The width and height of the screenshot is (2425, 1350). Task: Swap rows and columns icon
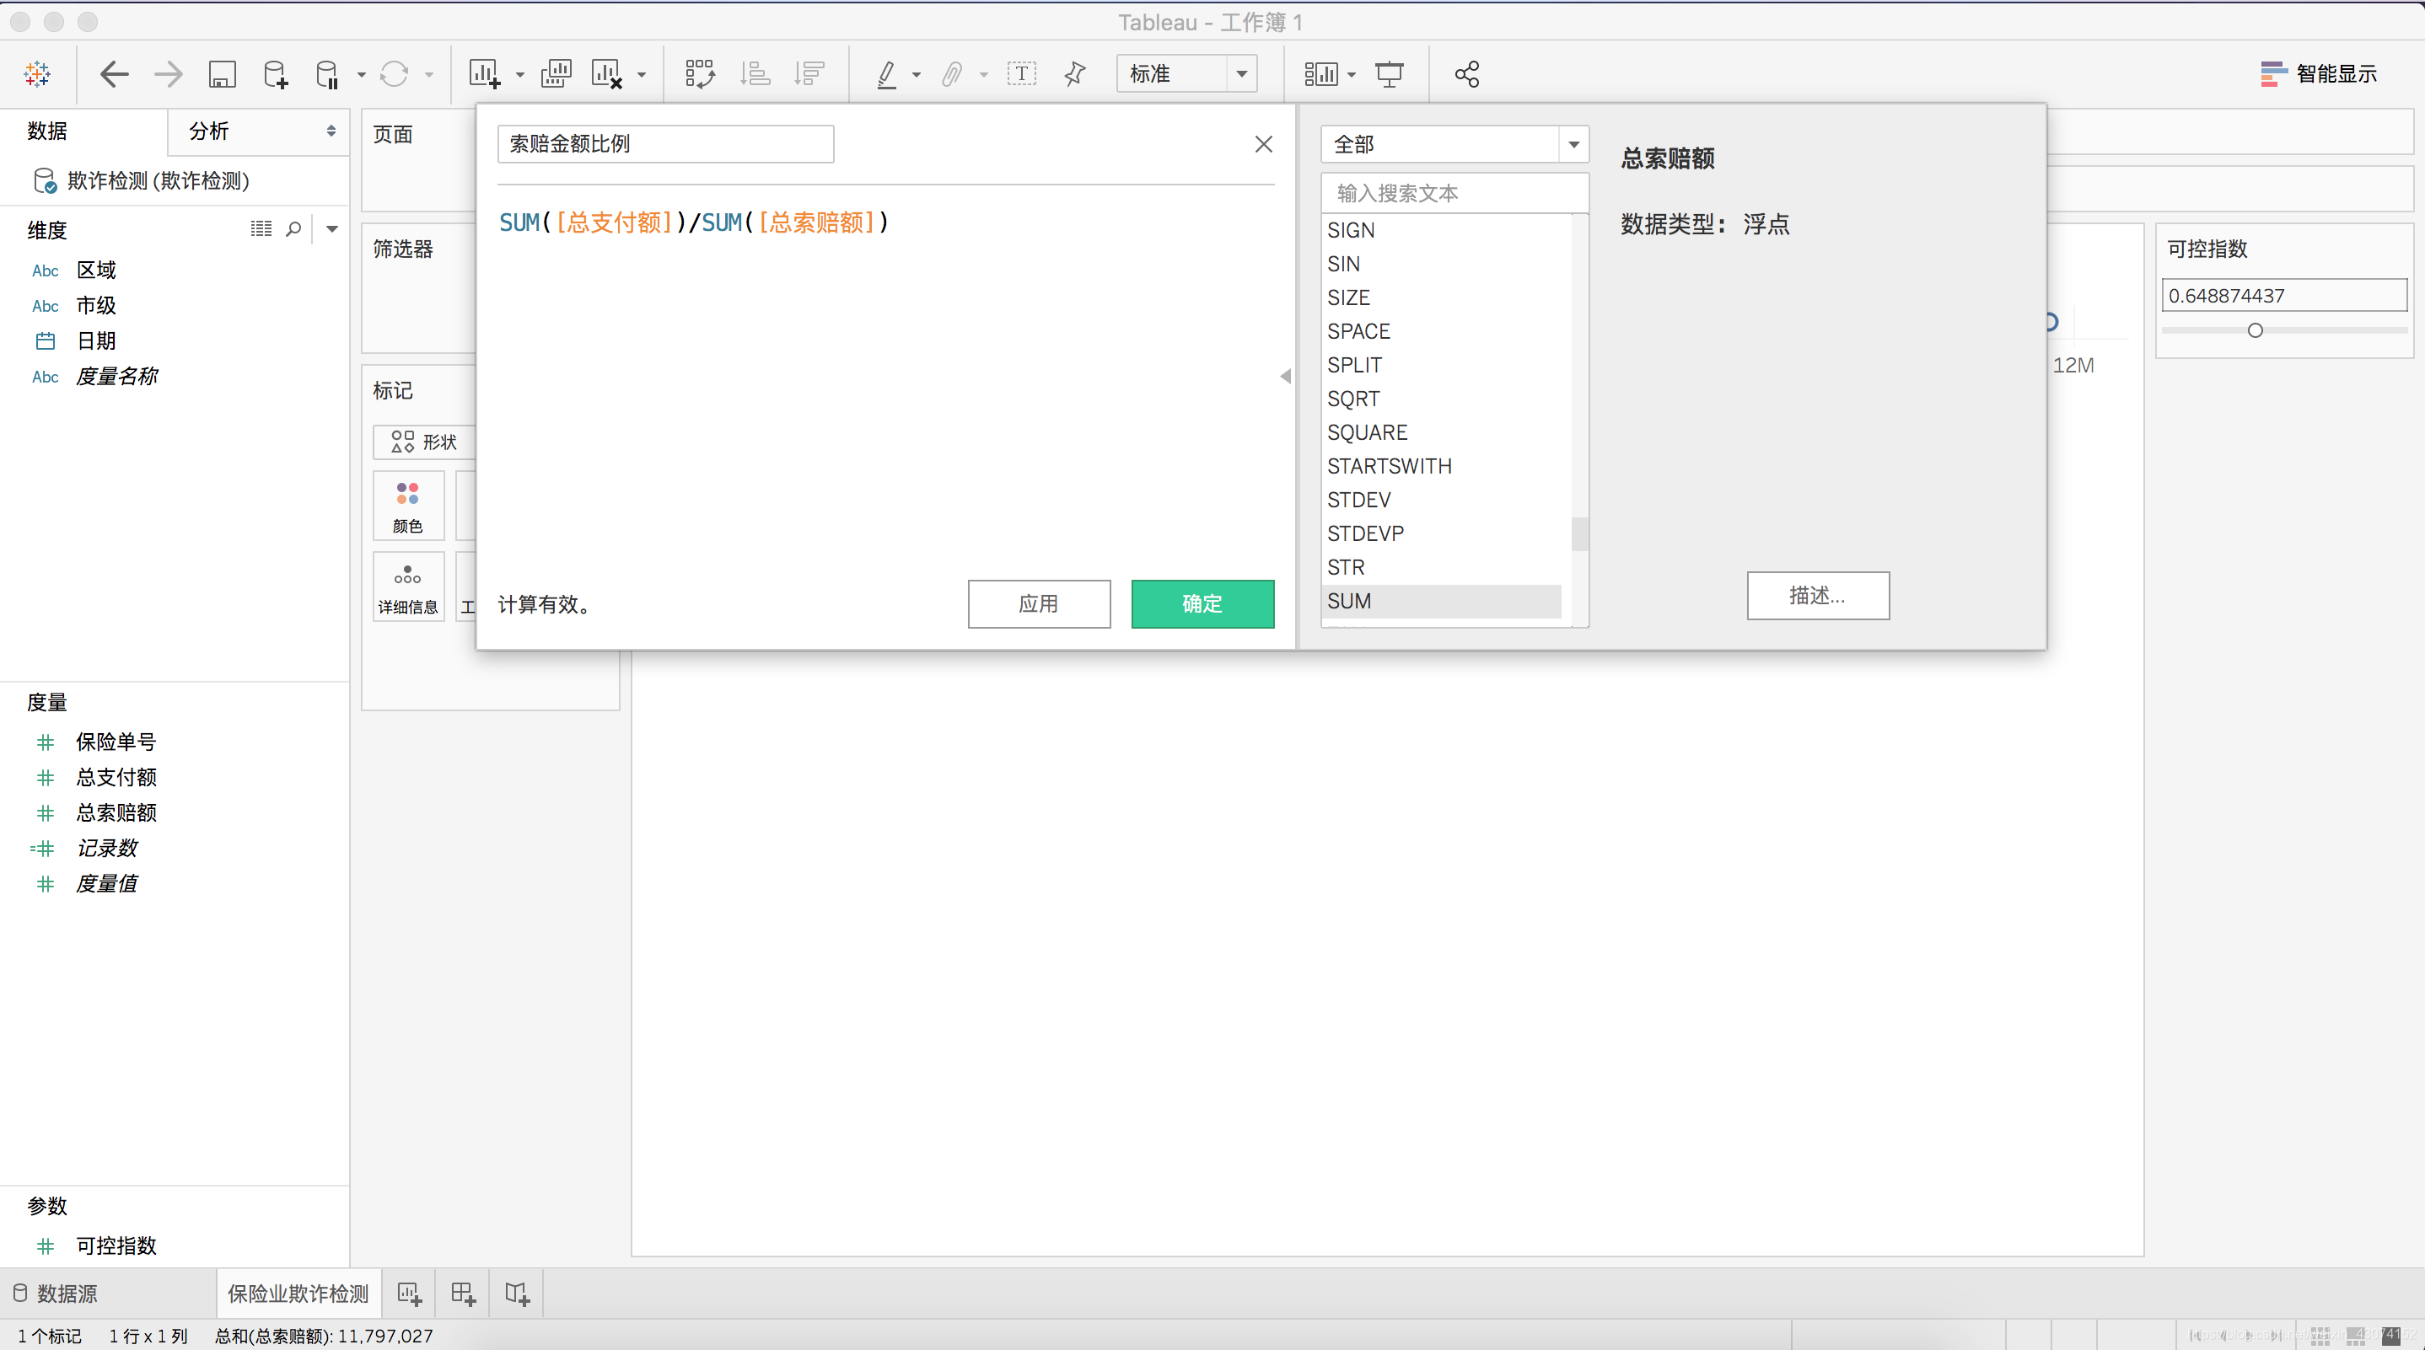[700, 73]
